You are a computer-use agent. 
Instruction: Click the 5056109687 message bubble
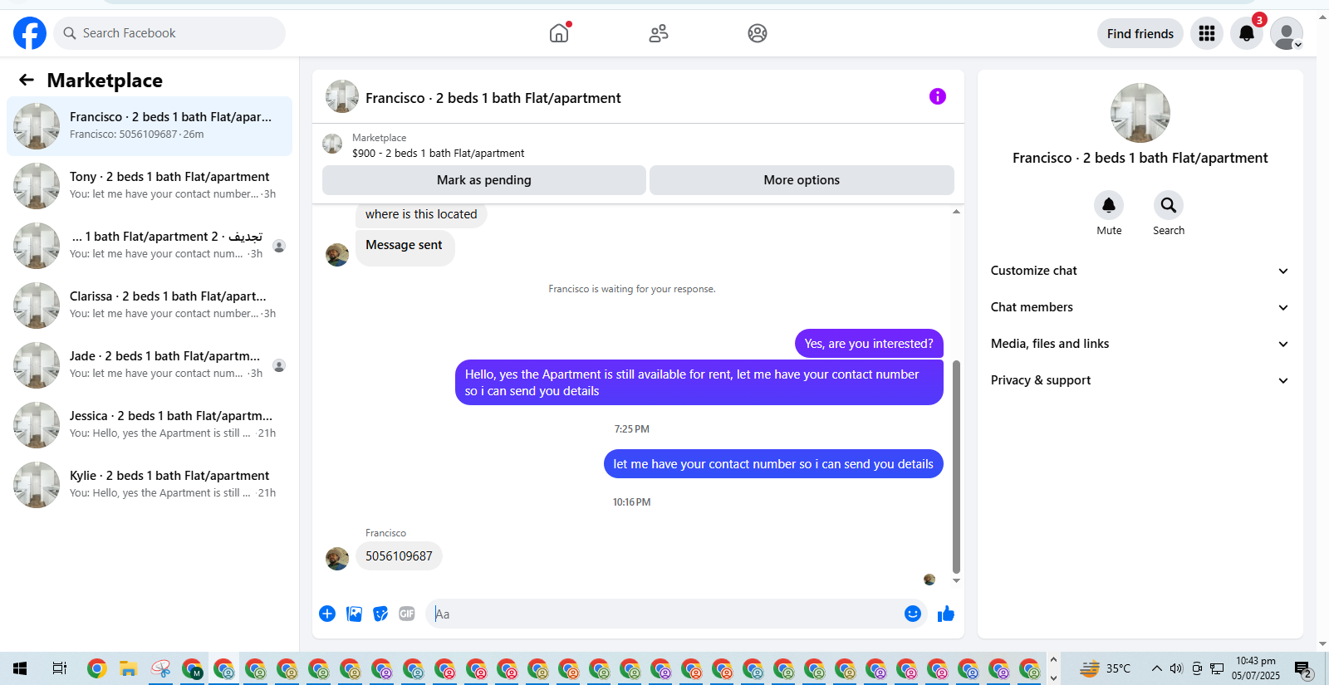399,556
